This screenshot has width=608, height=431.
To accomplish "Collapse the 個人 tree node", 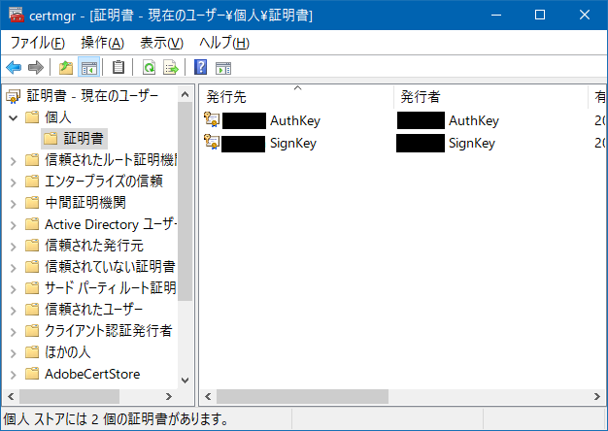I will tap(14, 117).
